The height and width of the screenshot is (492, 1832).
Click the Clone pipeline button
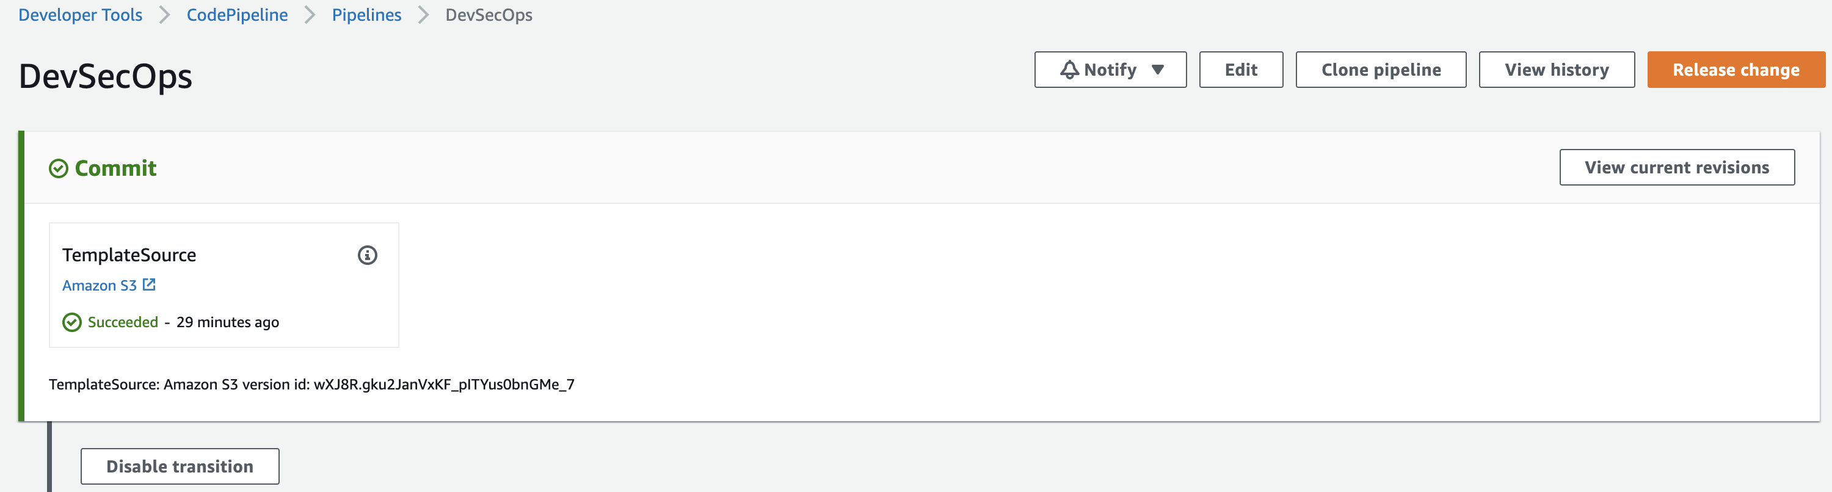(x=1380, y=70)
